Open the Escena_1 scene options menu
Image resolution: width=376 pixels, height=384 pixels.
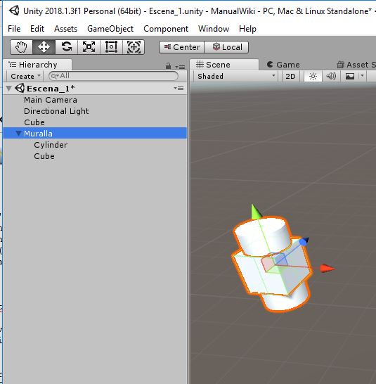coord(179,88)
